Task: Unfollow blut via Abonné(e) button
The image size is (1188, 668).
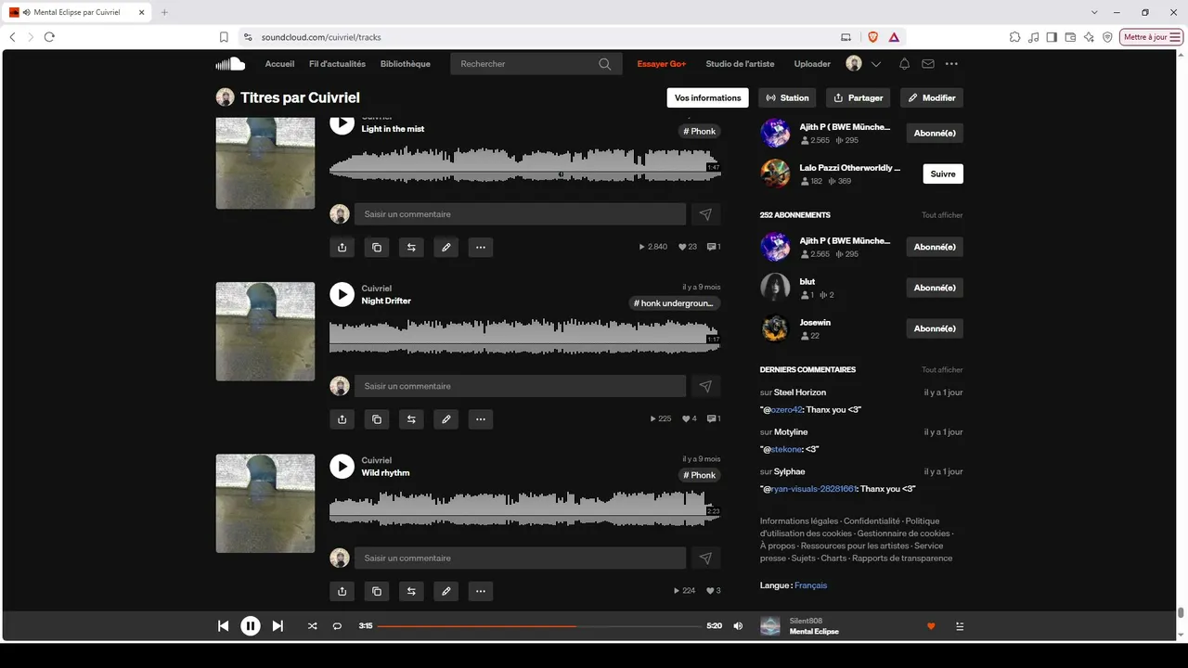Action: click(x=935, y=288)
